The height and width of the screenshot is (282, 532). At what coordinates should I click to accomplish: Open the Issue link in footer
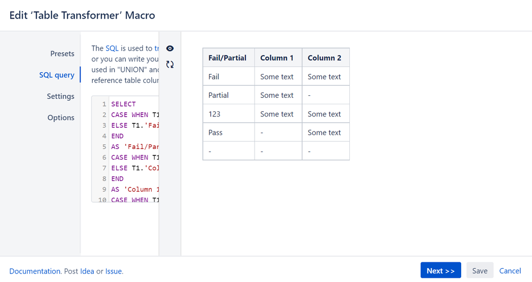click(x=113, y=271)
